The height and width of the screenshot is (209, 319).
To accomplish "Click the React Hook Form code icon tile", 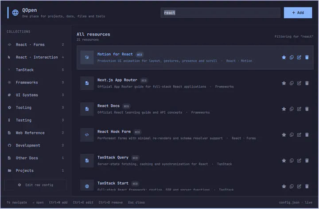I will 87,134.
